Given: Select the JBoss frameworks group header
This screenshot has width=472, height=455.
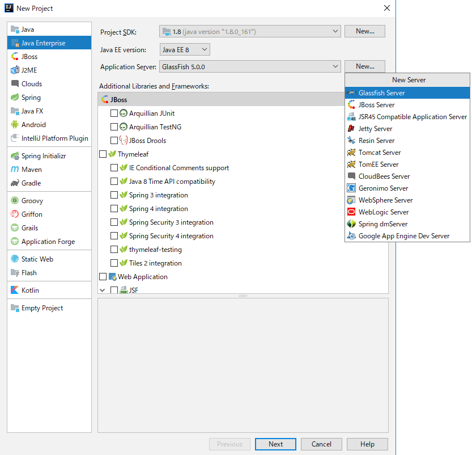Looking at the screenshot, I should pyautogui.click(x=221, y=99).
